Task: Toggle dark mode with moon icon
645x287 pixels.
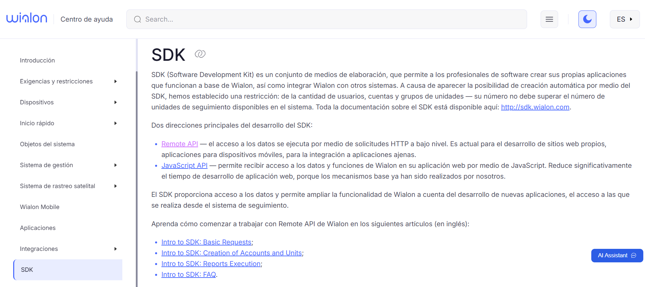Action: [587, 19]
